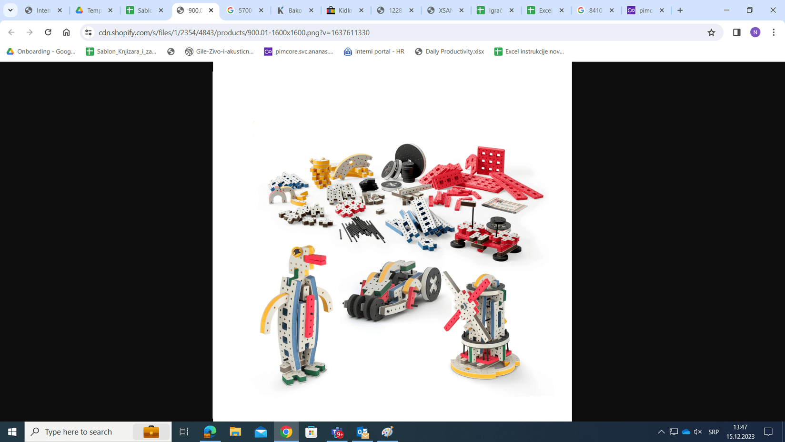Open the tab search chevron
This screenshot has width=785, height=442.
coord(10,10)
